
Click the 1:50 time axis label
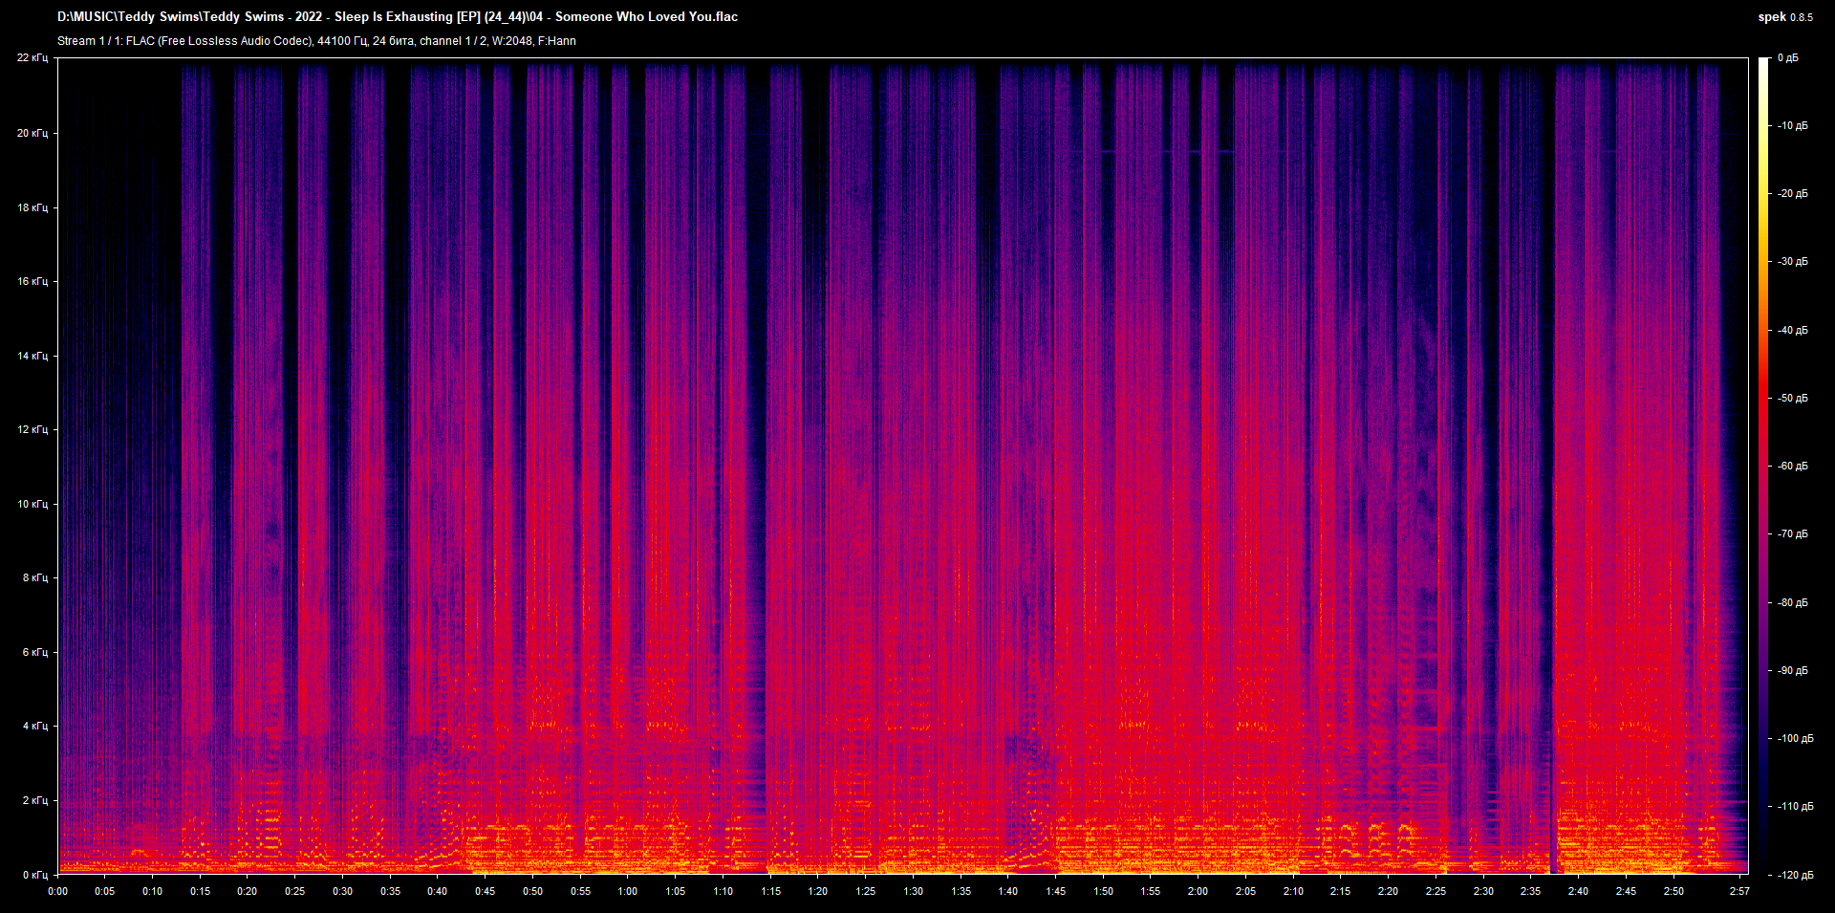(1103, 891)
